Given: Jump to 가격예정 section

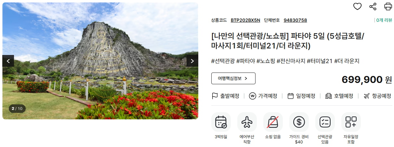Looking at the screenshot, I should coord(263,96).
